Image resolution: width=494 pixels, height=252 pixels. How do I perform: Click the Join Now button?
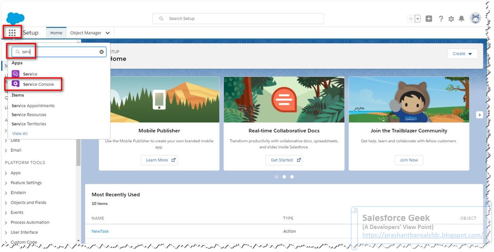(409, 160)
